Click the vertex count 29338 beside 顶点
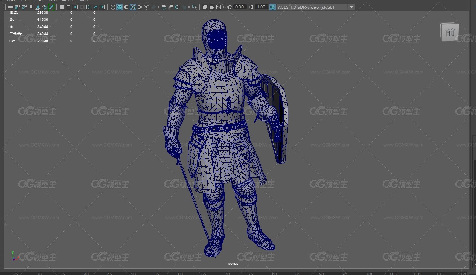476x275 pixels. [x=43, y=13]
